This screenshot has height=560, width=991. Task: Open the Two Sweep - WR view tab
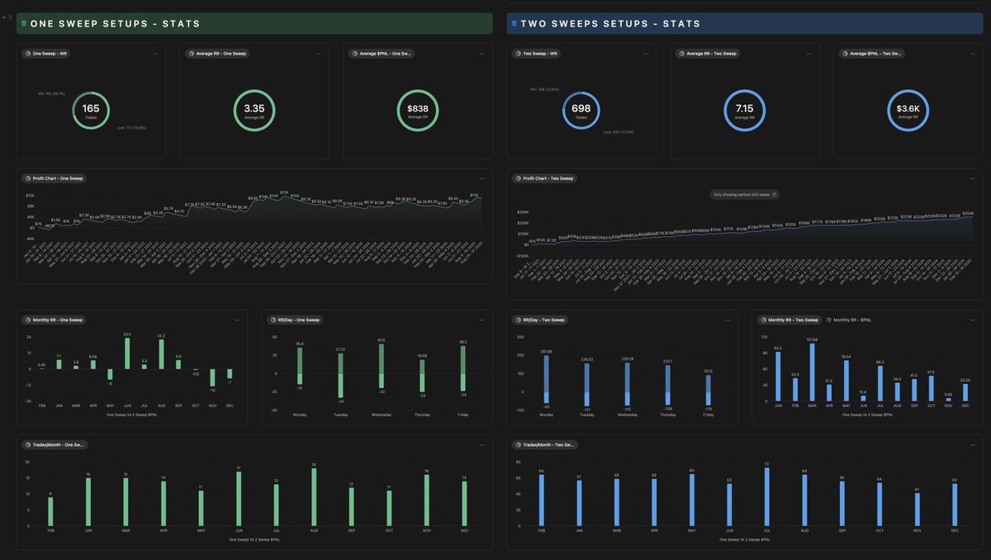(537, 54)
